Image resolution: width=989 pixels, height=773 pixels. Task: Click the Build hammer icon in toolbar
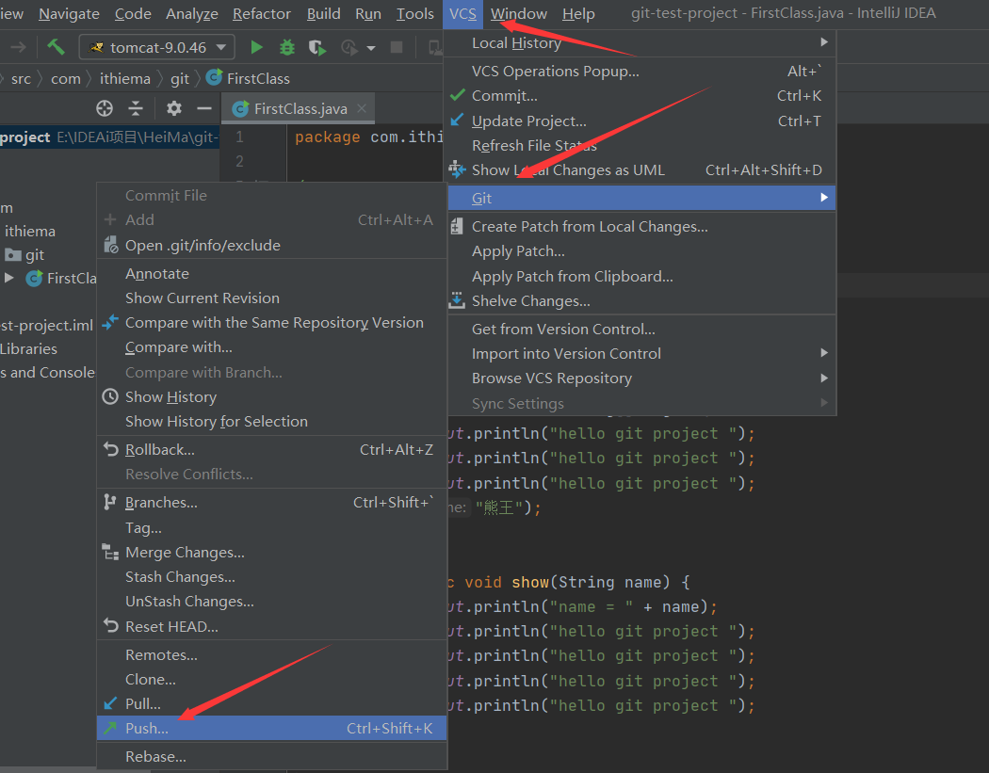(x=57, y=47)
